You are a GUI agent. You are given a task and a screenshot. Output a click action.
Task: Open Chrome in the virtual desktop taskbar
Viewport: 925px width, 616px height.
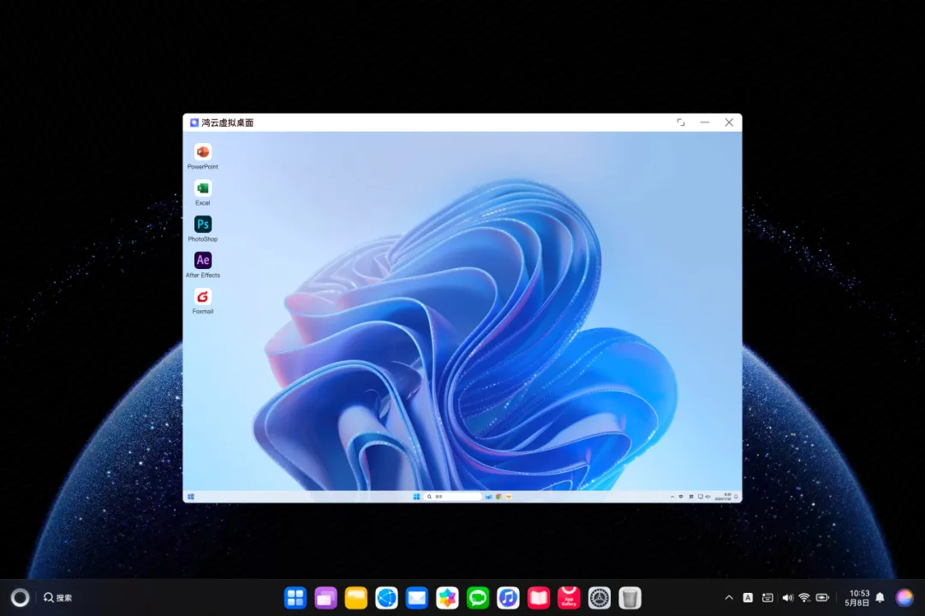pos(499,497)
